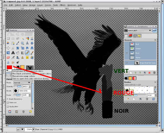Screen dimensions: 164x133
Task: Select the Green channel row
Action: [140, 49]
